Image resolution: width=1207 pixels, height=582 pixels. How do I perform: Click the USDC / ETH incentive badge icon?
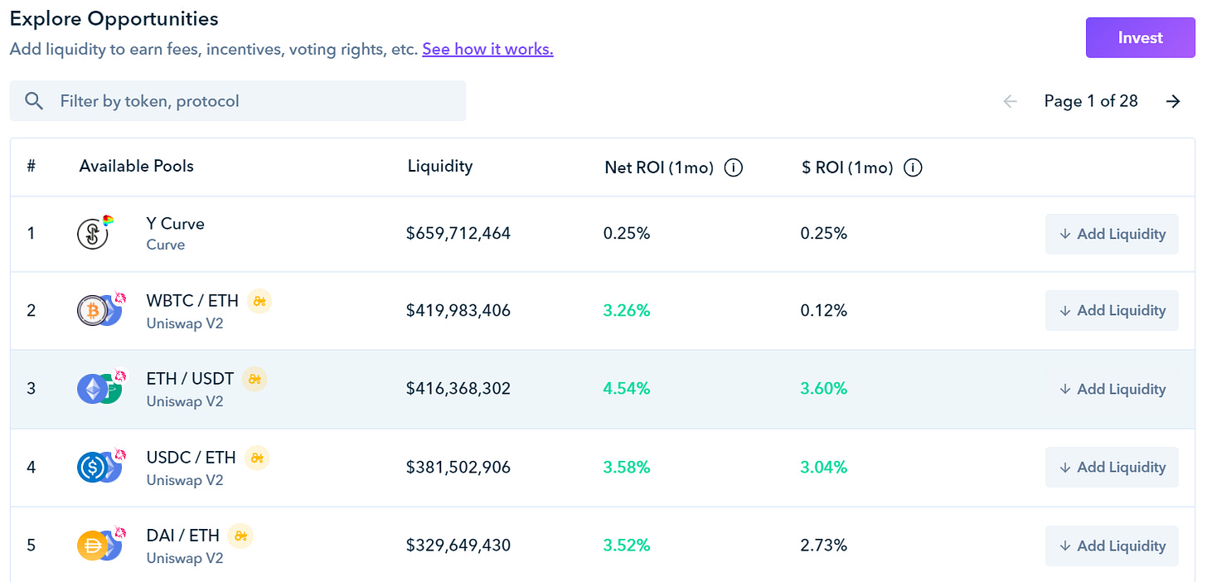(258, 458)
